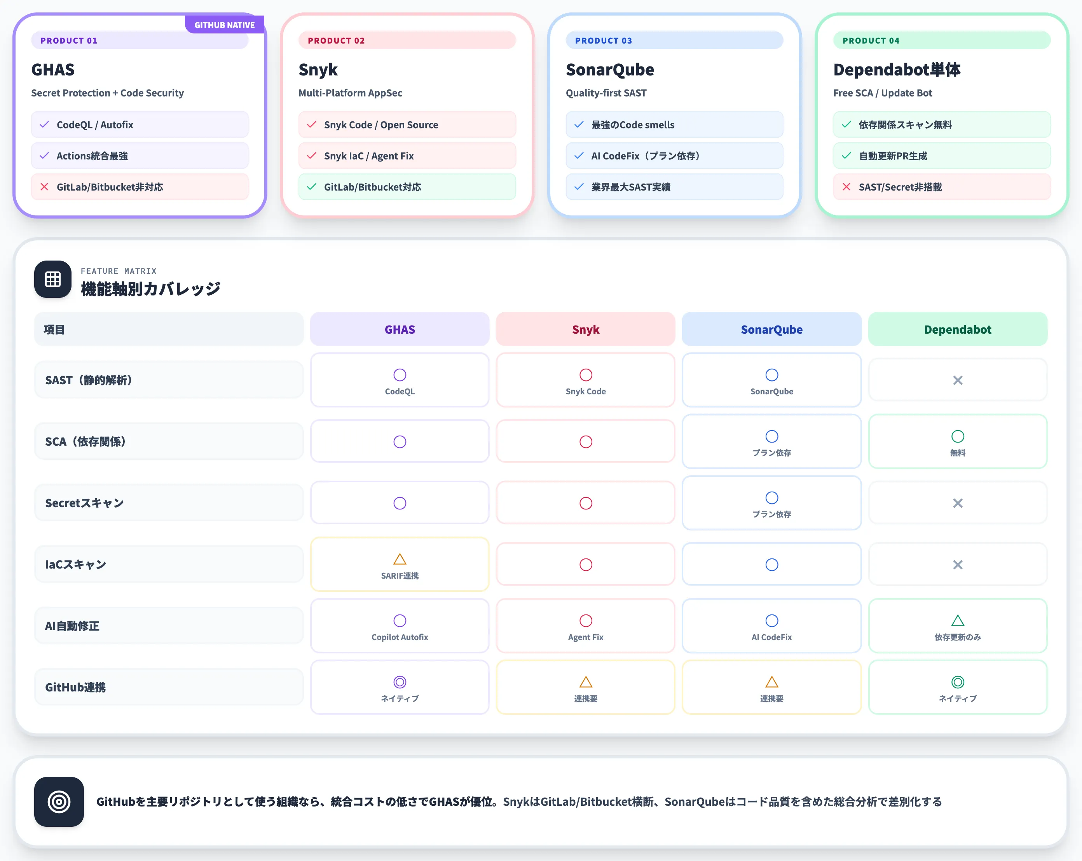1082x861 pixels.
Task: Select the Dependabot column header
Action: click(958, 329)
